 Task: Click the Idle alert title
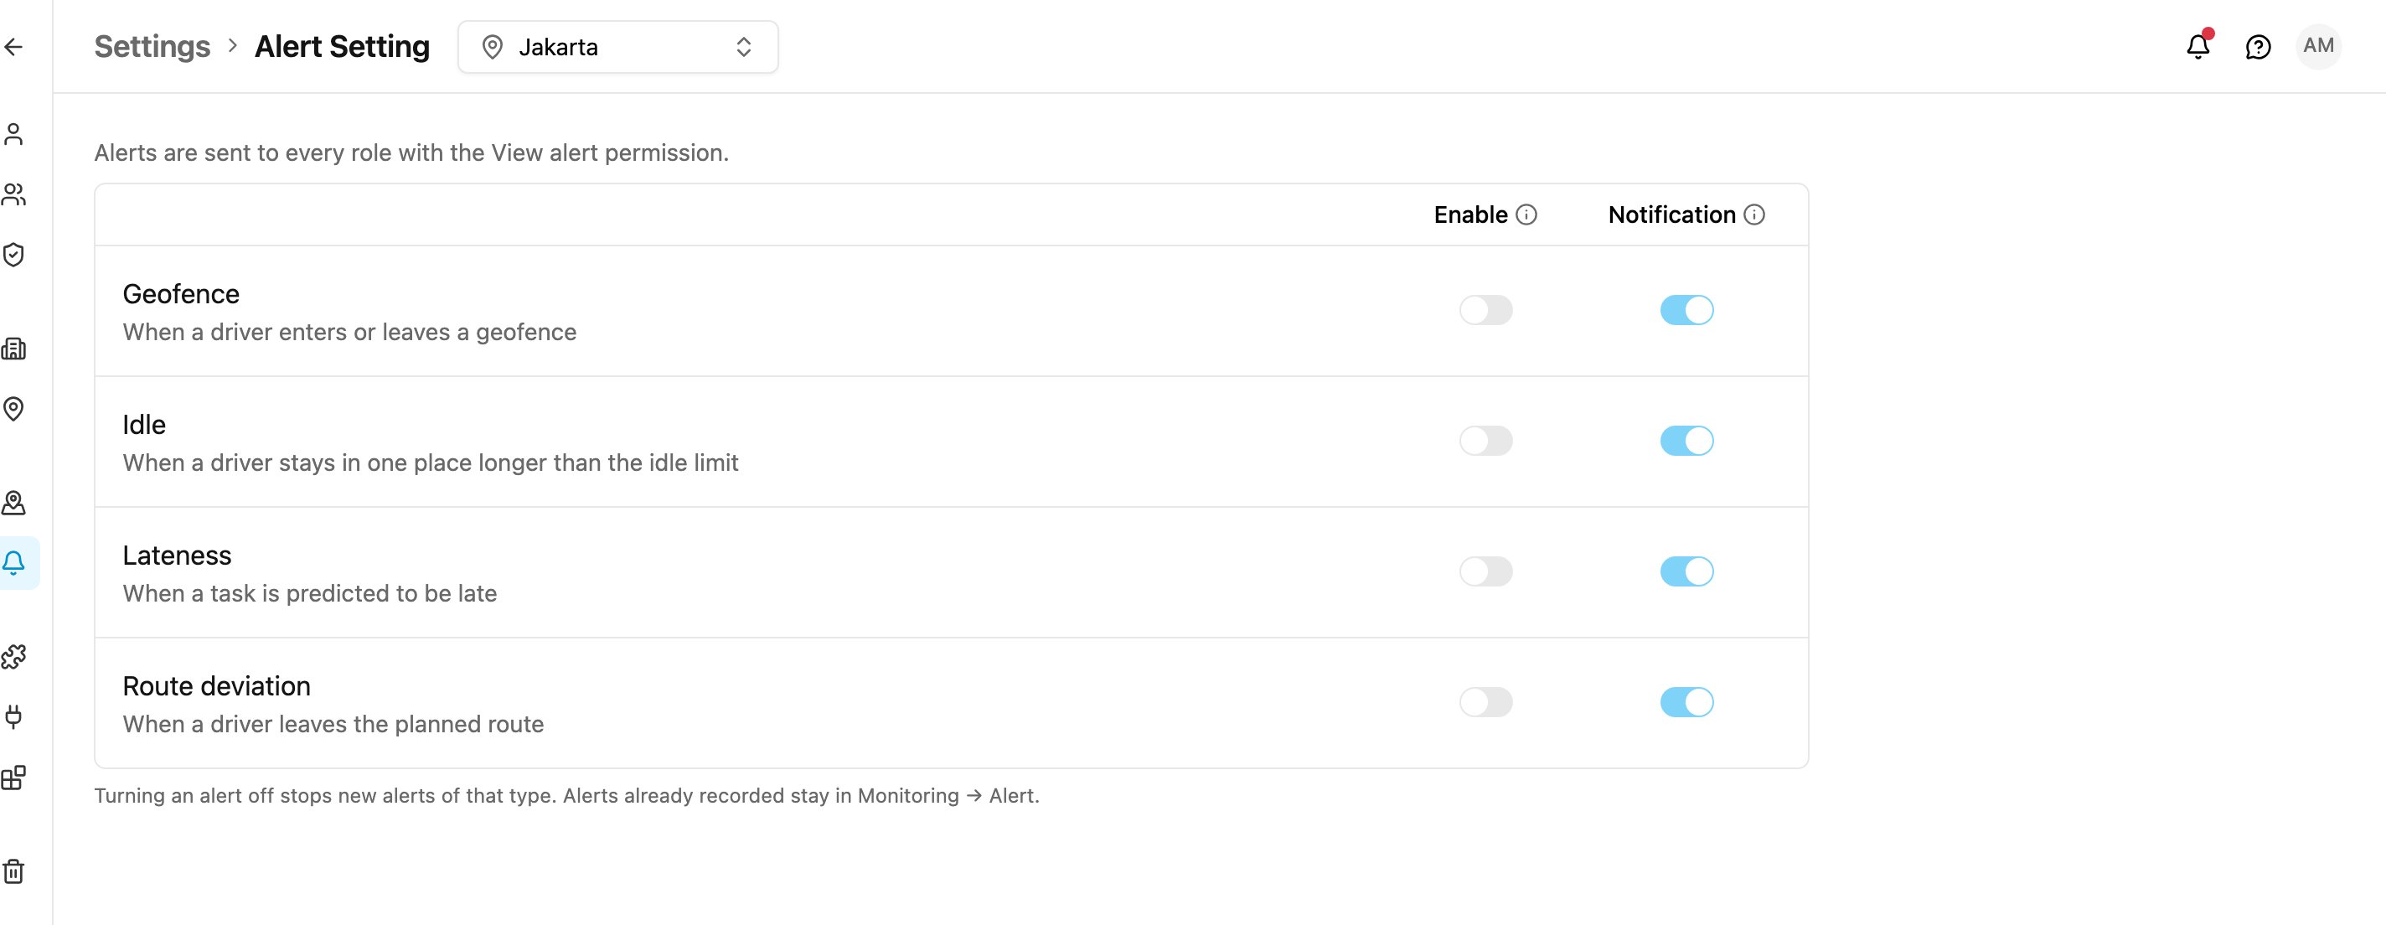(x=144, y=425)
